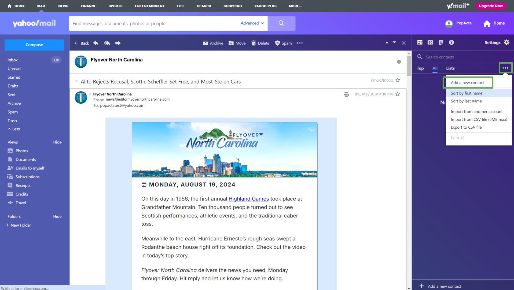Viewport: 514px width, 290px height.
Task: Click the search magnifier button
Action: coord(281,23)
